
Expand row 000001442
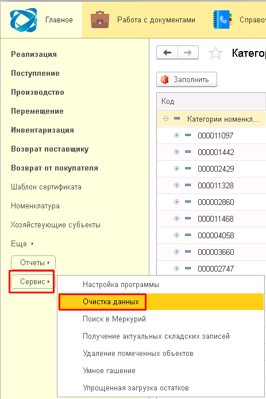click(176, 152)
